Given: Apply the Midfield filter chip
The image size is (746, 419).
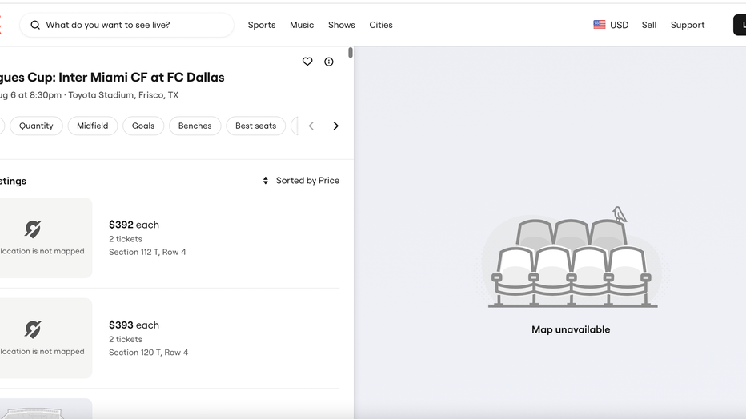Looking at the screenshot, I should [x=93, y=126].
